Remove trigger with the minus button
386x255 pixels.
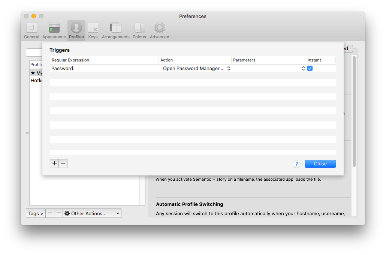click(63, 163)
